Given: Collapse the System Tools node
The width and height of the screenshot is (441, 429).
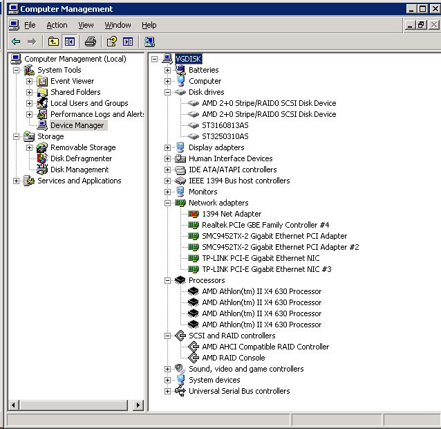Looking at the screenshot, I should (17, 70).
